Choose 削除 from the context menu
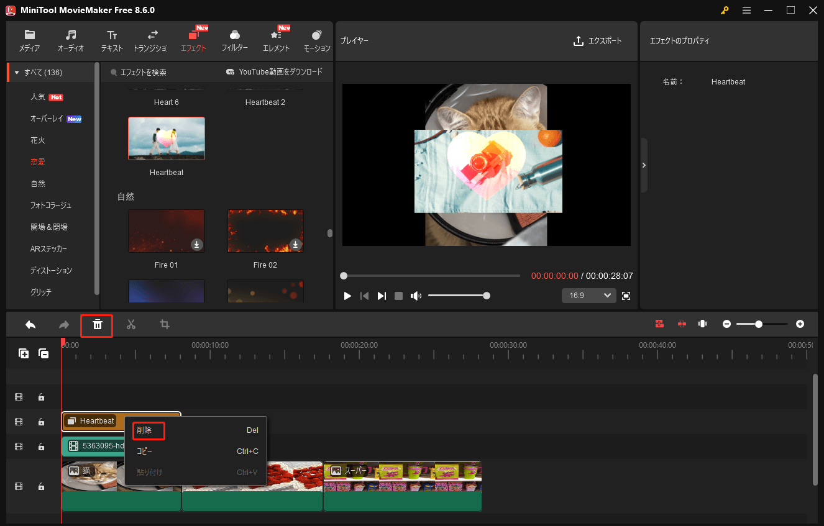 [x=149, y=430]
